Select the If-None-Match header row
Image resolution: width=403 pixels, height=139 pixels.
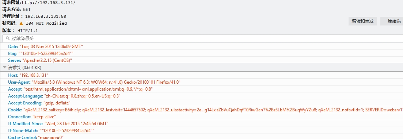click(202, 131)
